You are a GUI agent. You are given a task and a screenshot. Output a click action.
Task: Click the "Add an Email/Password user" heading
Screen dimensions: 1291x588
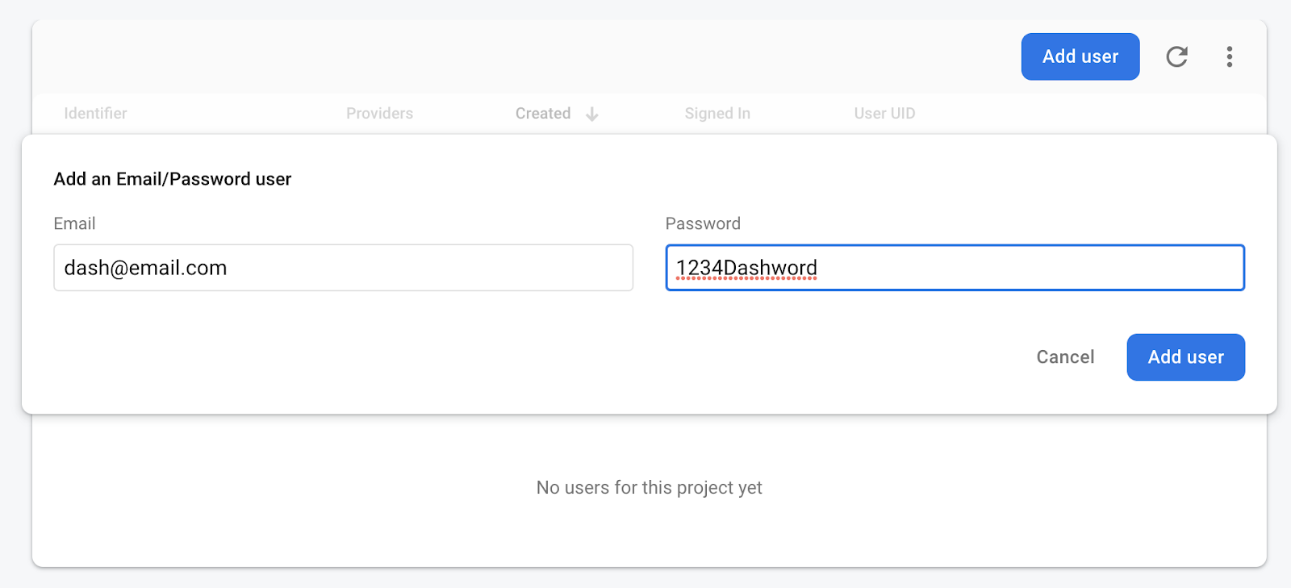[172, 179]
